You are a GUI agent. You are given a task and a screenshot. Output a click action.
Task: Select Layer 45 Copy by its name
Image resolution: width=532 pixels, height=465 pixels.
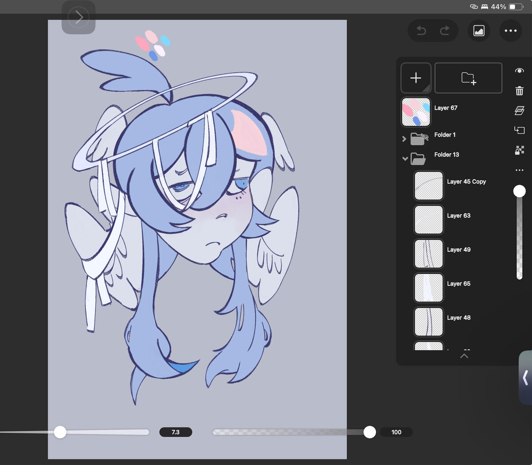pos(466,182)
